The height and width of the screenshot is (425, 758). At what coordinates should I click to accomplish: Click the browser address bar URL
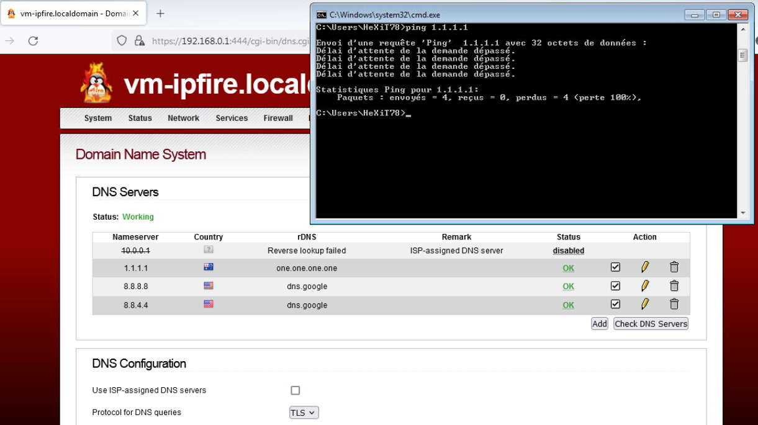(x=230, y=41)
